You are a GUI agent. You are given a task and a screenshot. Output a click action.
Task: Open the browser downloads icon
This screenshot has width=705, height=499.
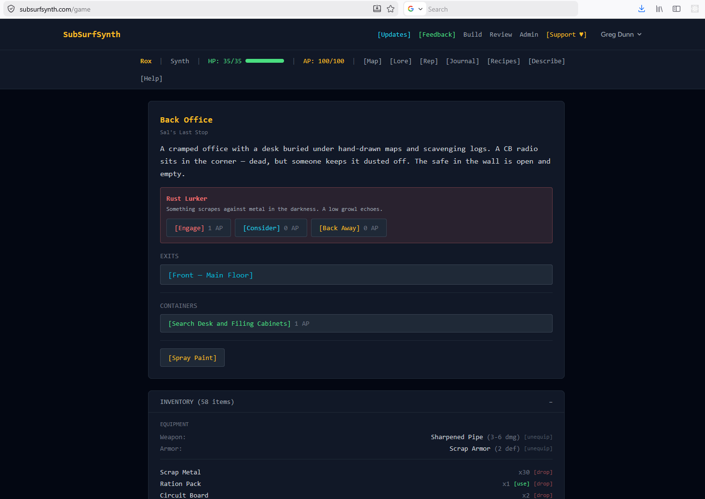pos(641,9)
